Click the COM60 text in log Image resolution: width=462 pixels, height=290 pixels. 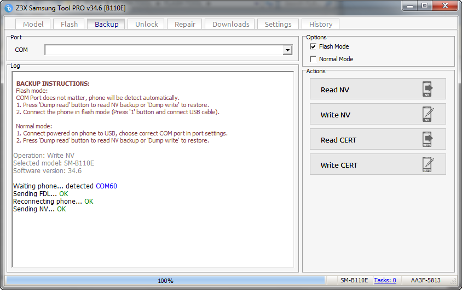[x=106, y=186]
